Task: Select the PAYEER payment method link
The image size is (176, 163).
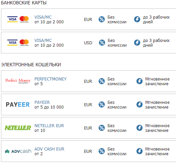Action: click(42, 102)
